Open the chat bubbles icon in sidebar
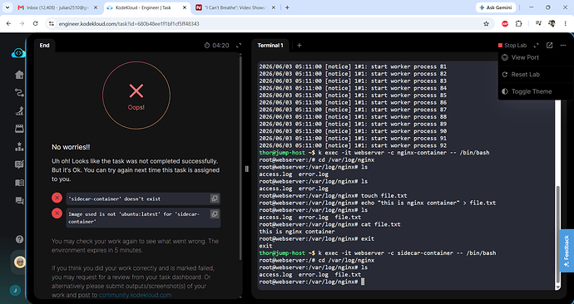Screen dimensions: 574x304 click(x=19, y=201)
